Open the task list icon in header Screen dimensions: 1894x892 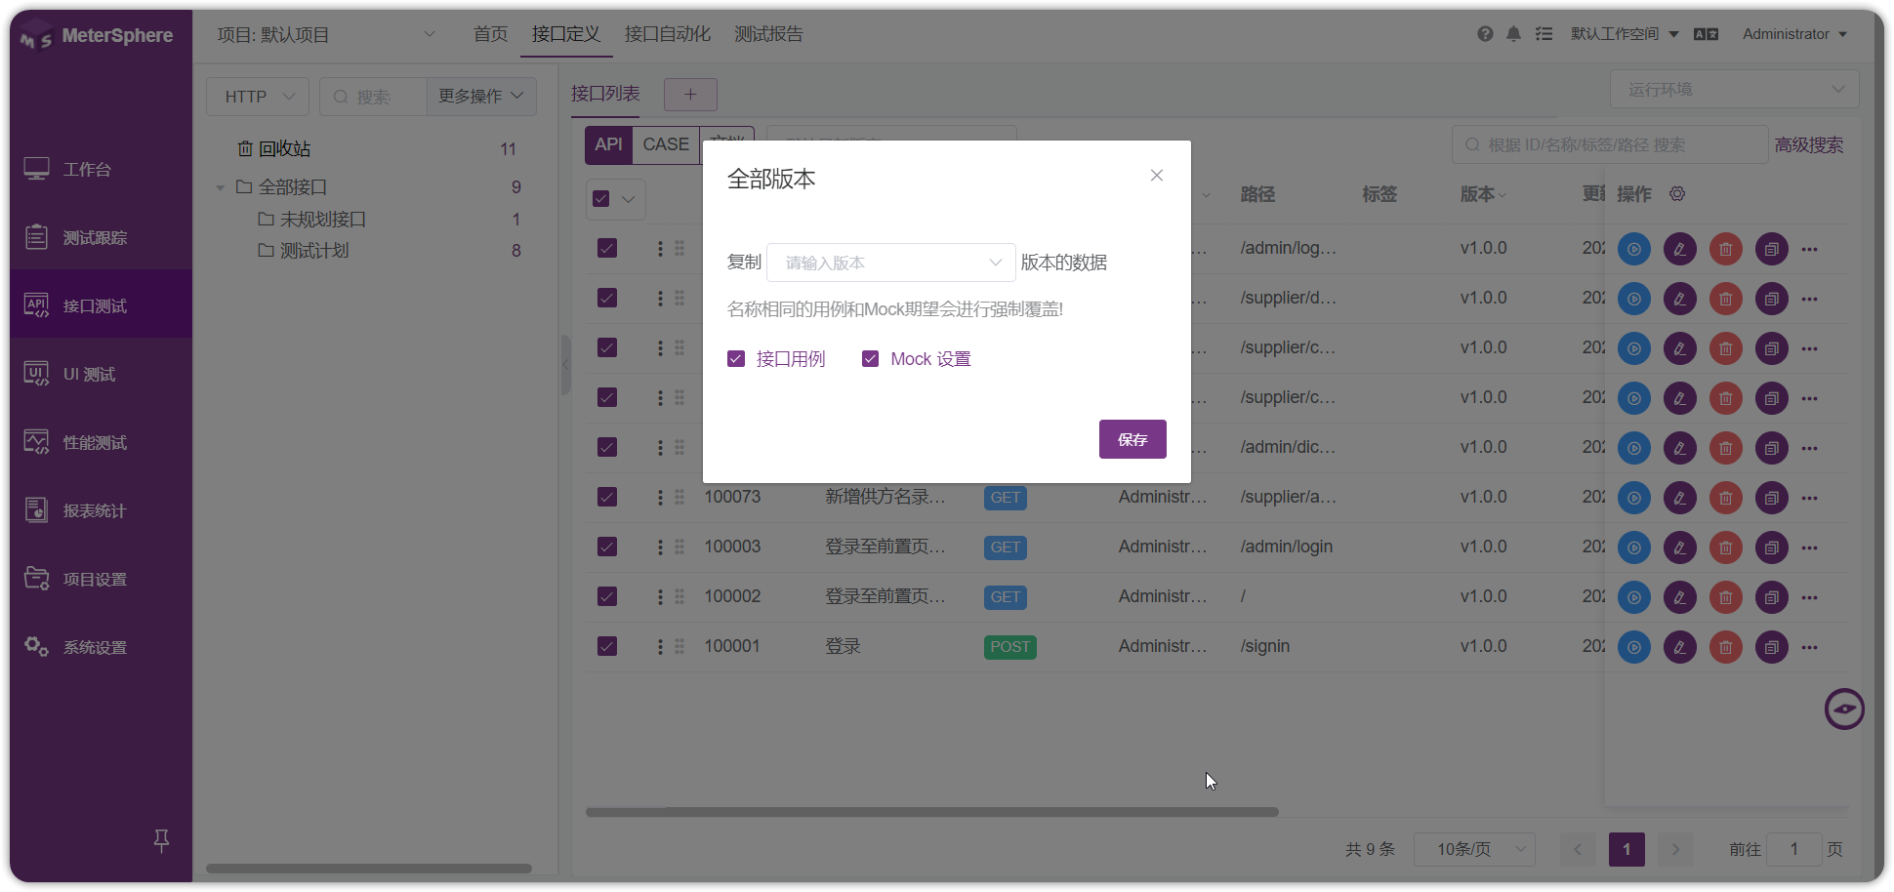[x=1544, y=34]
